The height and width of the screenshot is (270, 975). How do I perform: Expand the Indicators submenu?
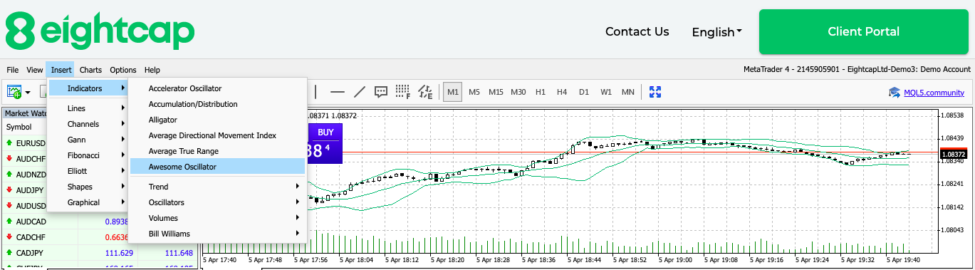point(88,88)
